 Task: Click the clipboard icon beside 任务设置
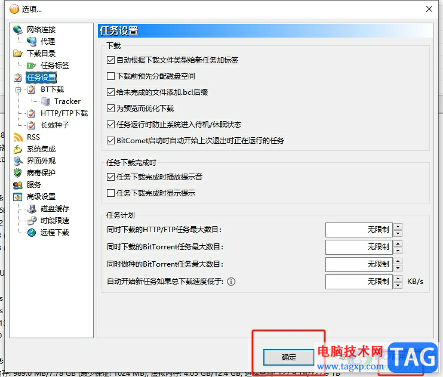coord(18,78)
